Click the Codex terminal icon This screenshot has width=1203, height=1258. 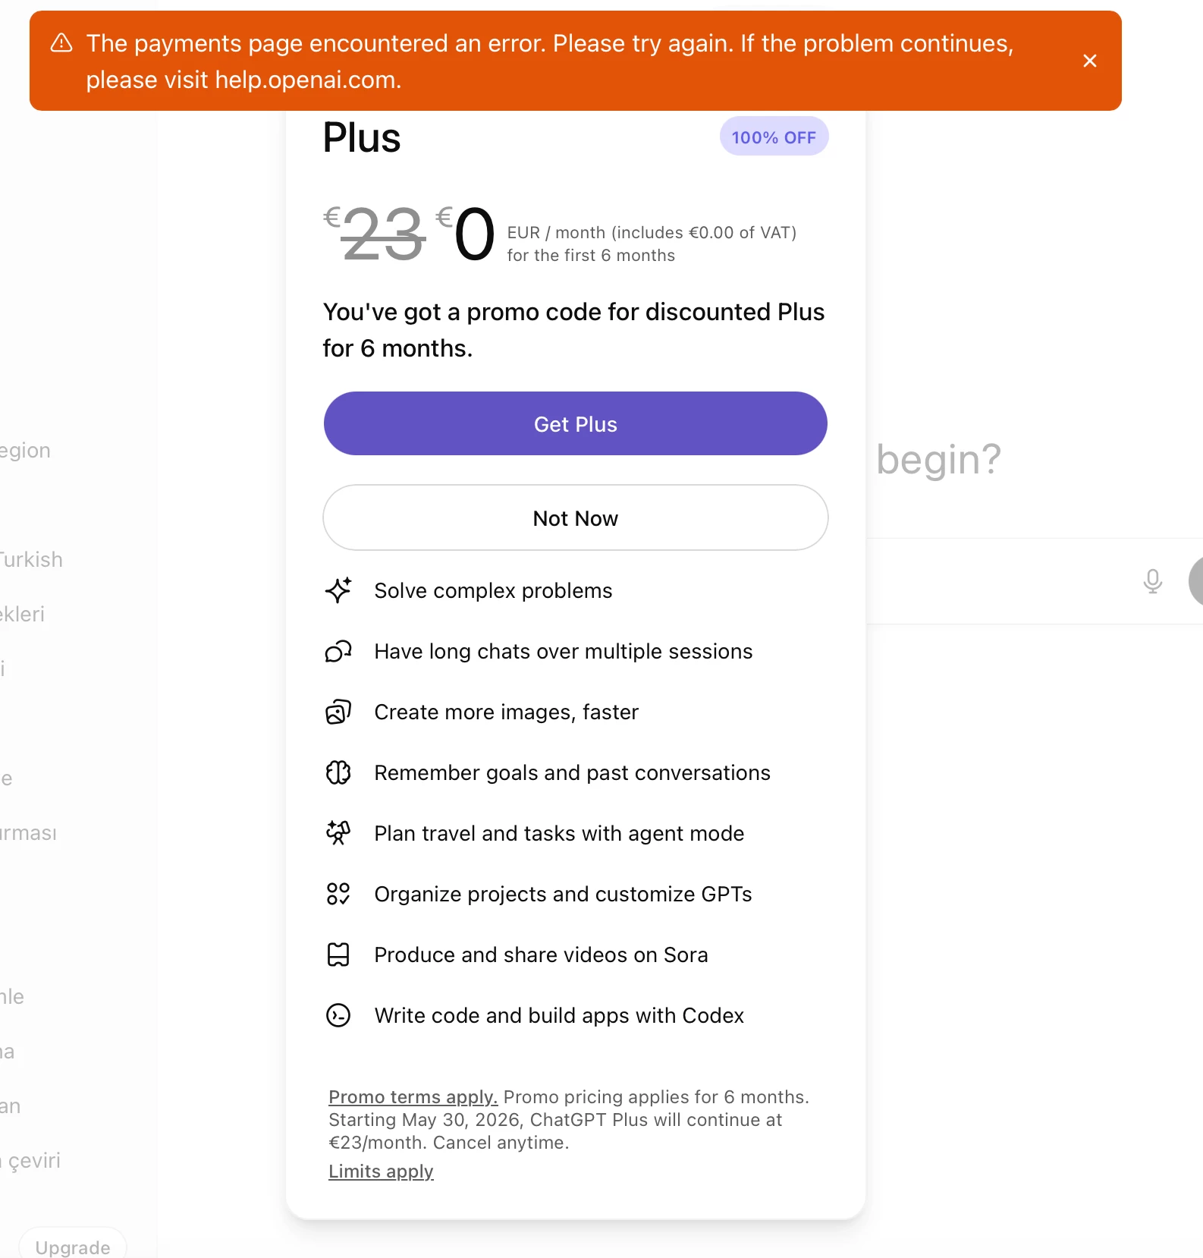(338, 1015)
